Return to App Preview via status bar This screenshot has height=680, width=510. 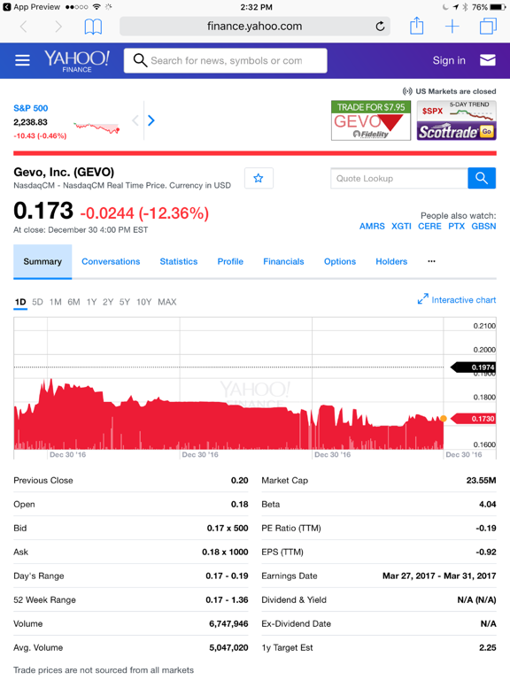(32, 7)
